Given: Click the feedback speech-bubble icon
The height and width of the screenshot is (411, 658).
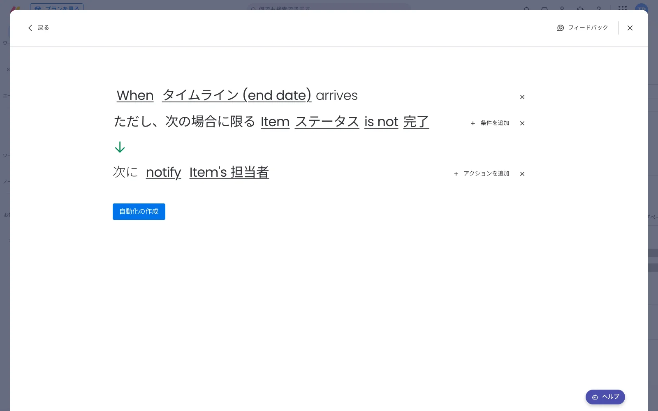Looking at the screenshot, I should [x=561, y=28].
